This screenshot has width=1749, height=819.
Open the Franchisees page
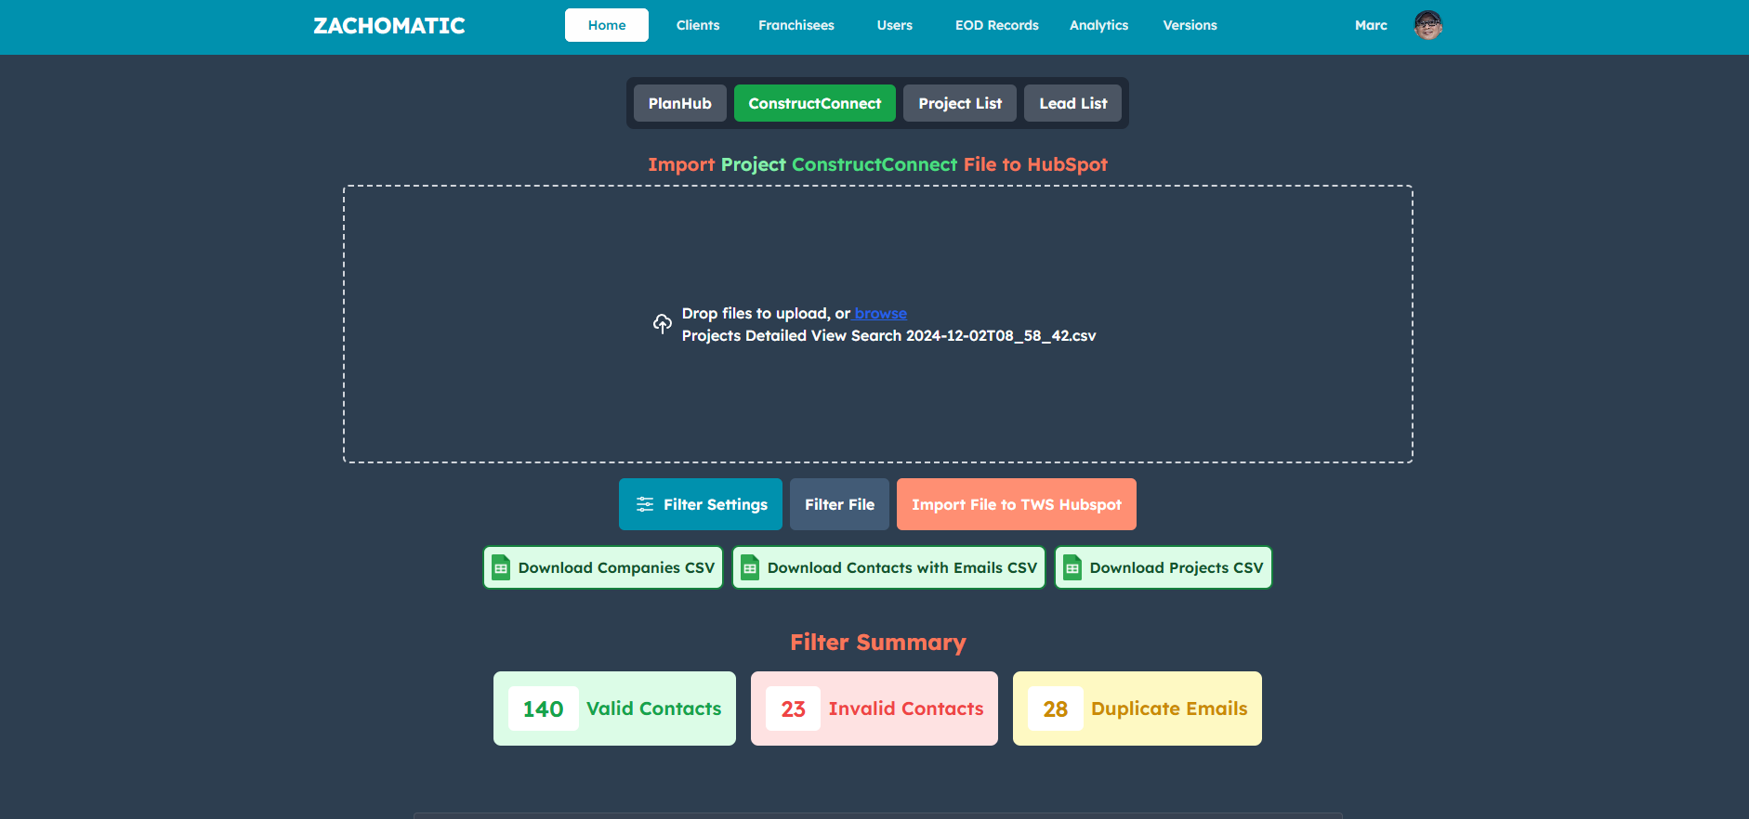[x=796, y=25]
